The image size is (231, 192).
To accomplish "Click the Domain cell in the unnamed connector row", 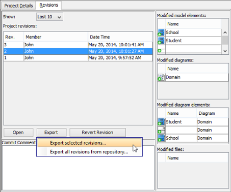I will (213, 130).
